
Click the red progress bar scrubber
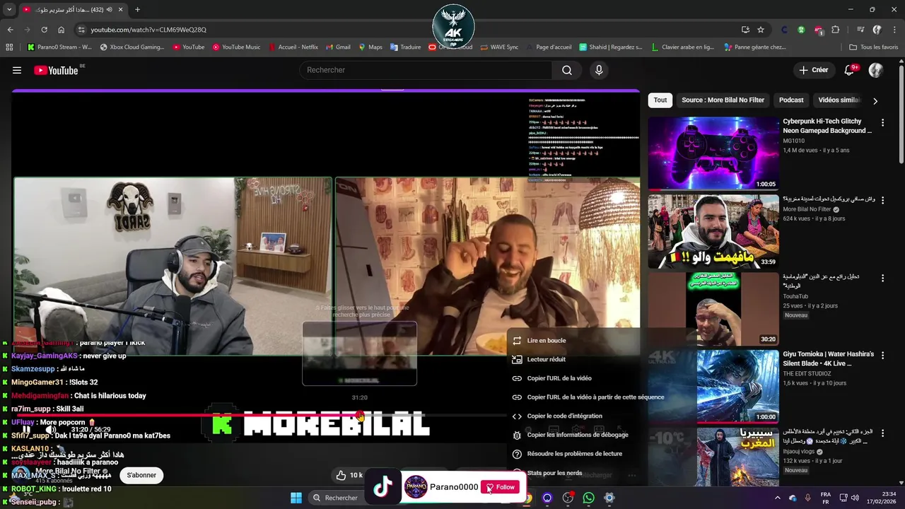click(360, 416)
